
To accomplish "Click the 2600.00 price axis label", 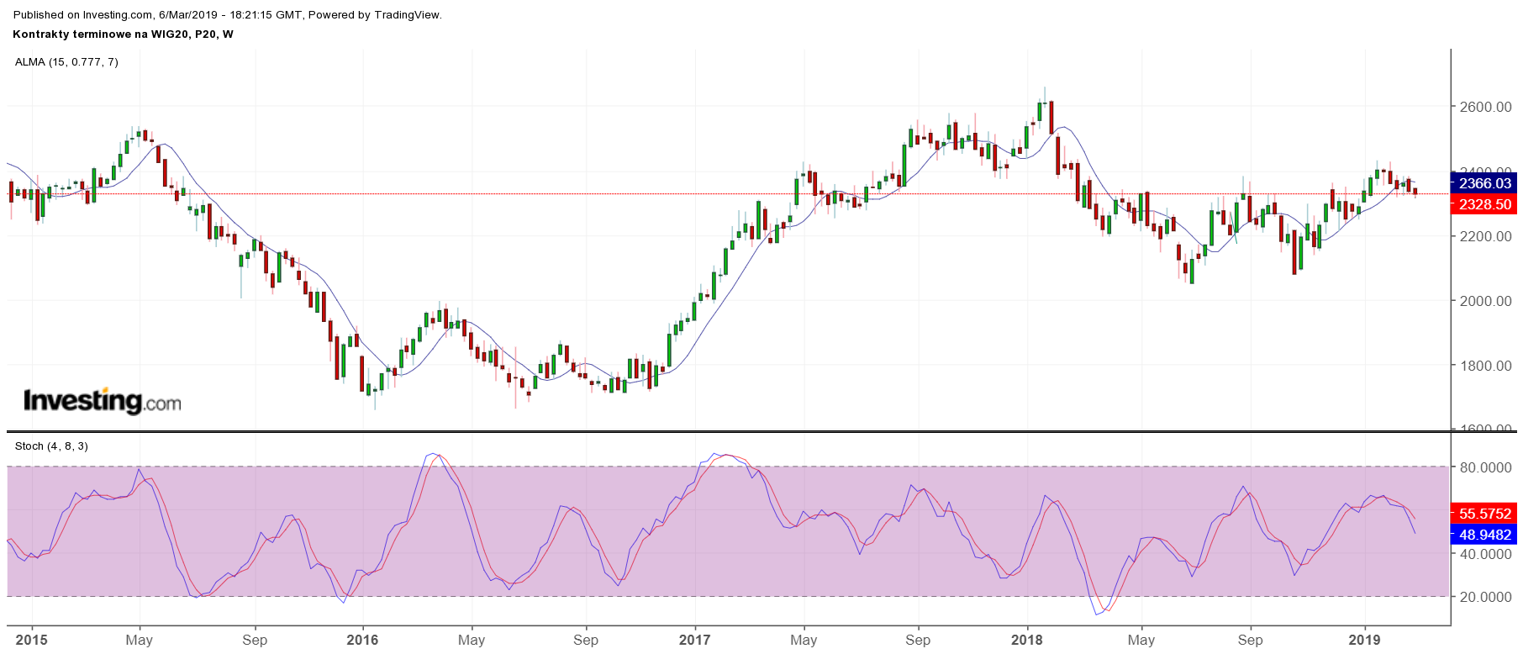I will click(1486, 107).
